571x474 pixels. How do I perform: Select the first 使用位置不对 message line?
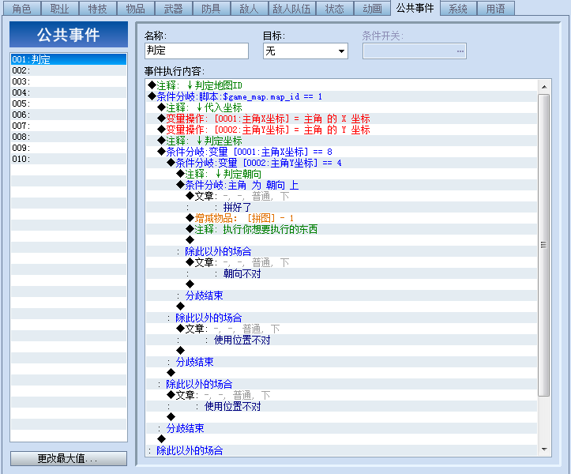coord(342,340)
